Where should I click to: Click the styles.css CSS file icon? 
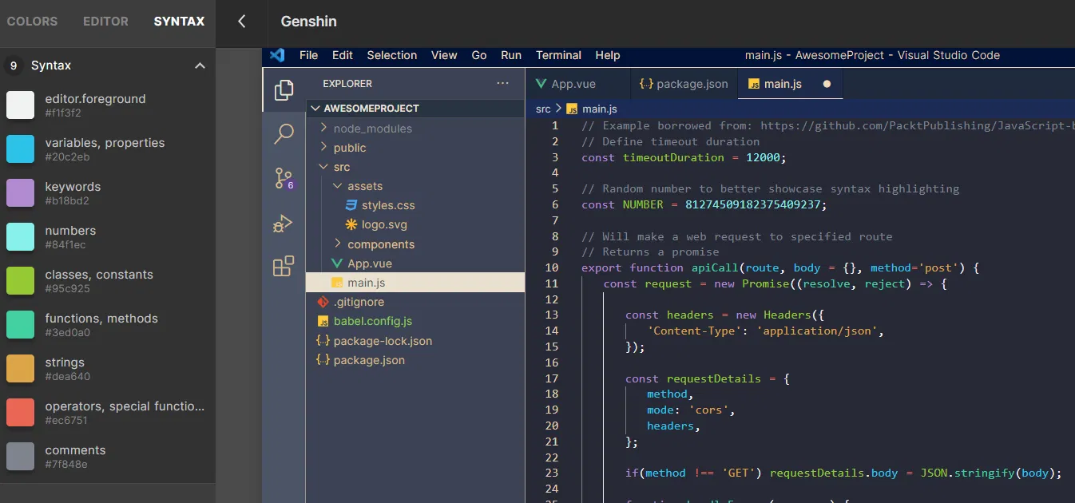tap(351, 205)
